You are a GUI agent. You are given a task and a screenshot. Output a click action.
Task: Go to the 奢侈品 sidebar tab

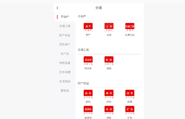click(x=65, y=91)
